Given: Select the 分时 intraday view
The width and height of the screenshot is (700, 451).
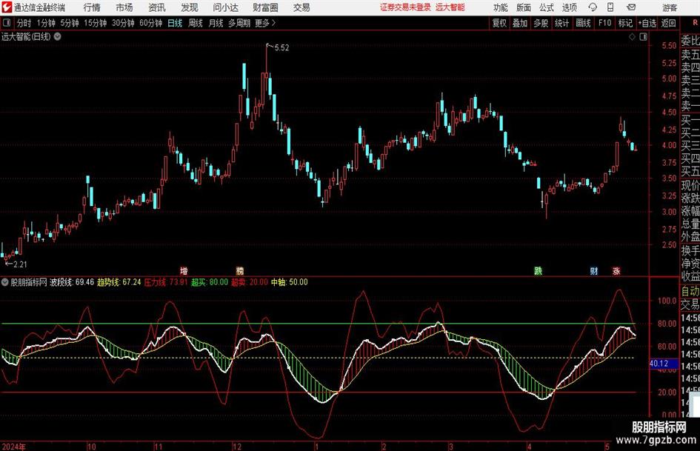Looking at the screenshot, I should tap(24, 23).
